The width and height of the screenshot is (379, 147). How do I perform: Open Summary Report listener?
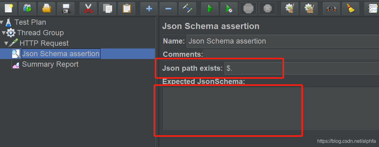tap(50, 64)
